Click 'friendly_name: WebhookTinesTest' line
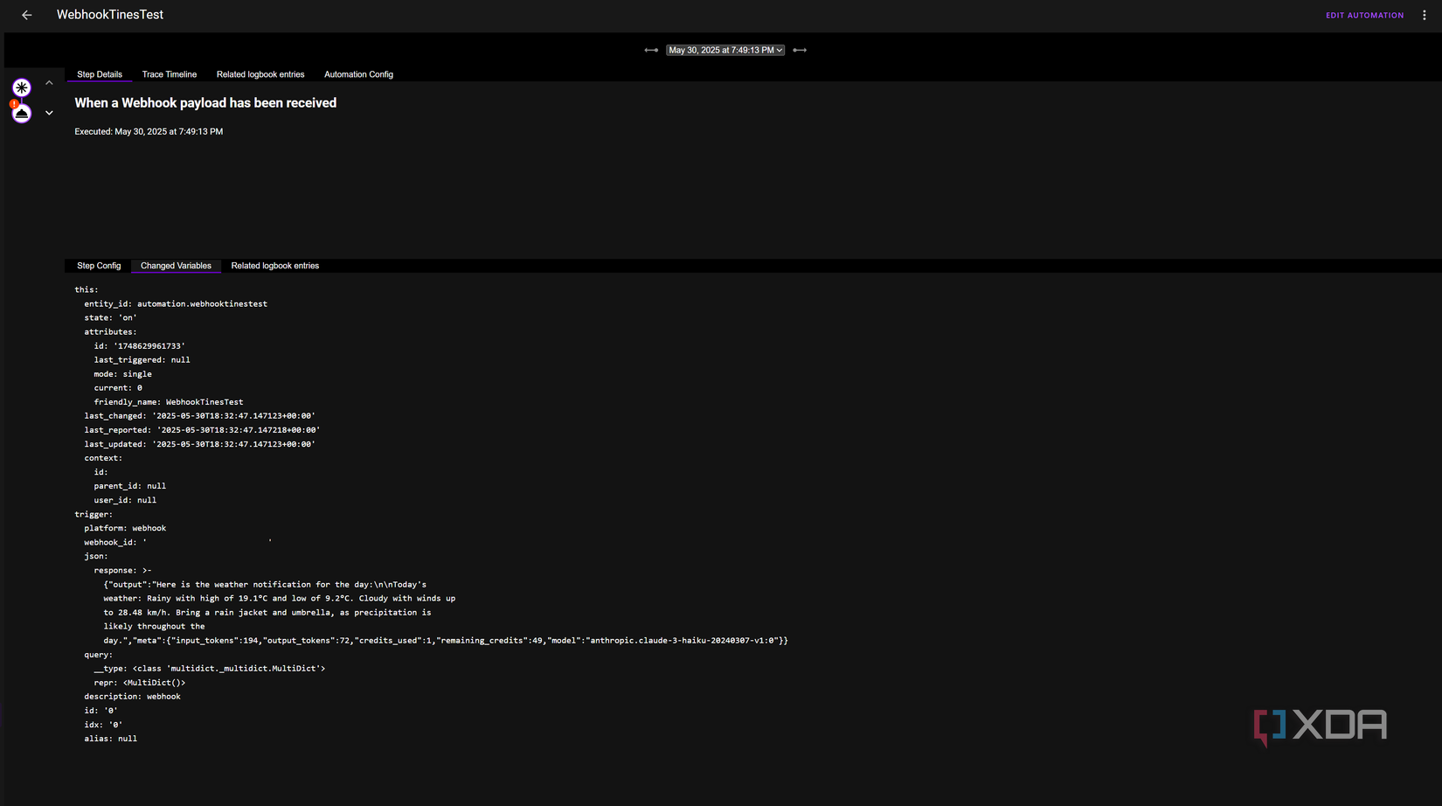 [x=169, y=402]
